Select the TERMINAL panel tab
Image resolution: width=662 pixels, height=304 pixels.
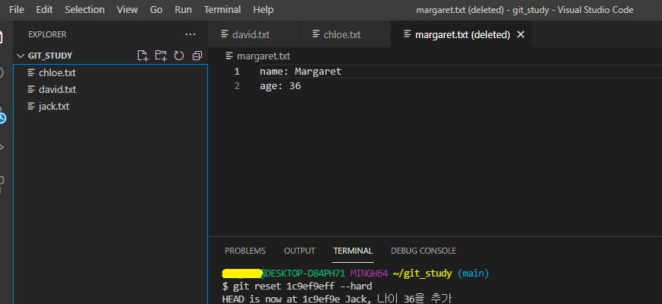(x=353, y=251)
